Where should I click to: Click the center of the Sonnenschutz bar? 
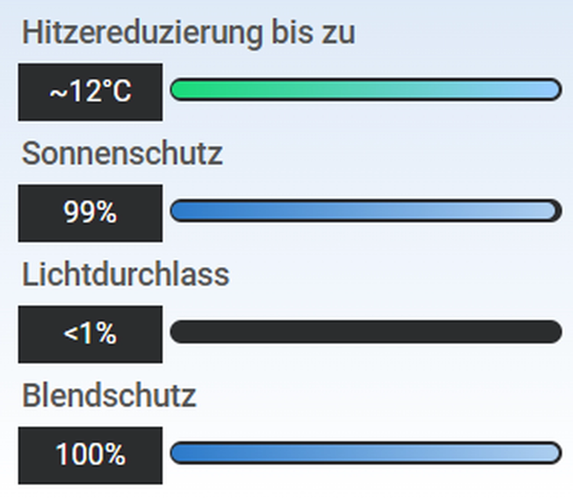click(366, 211)
